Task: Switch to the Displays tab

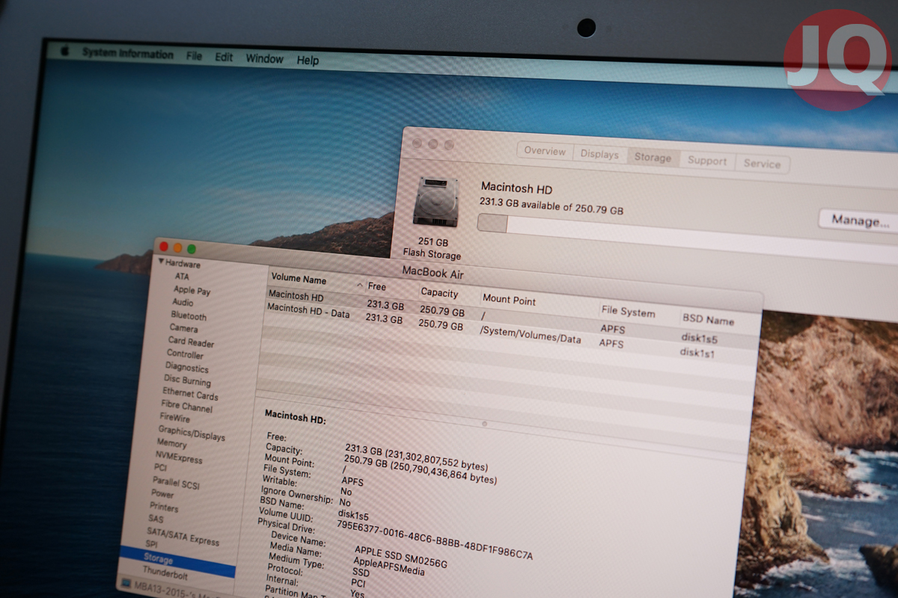Action: (x=600, y=154)
